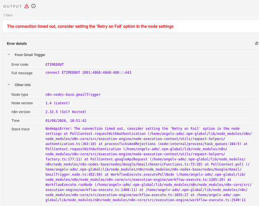This screenshot has height=206, width=259.
Task: Collapse the Other info section
Action: 9,84
